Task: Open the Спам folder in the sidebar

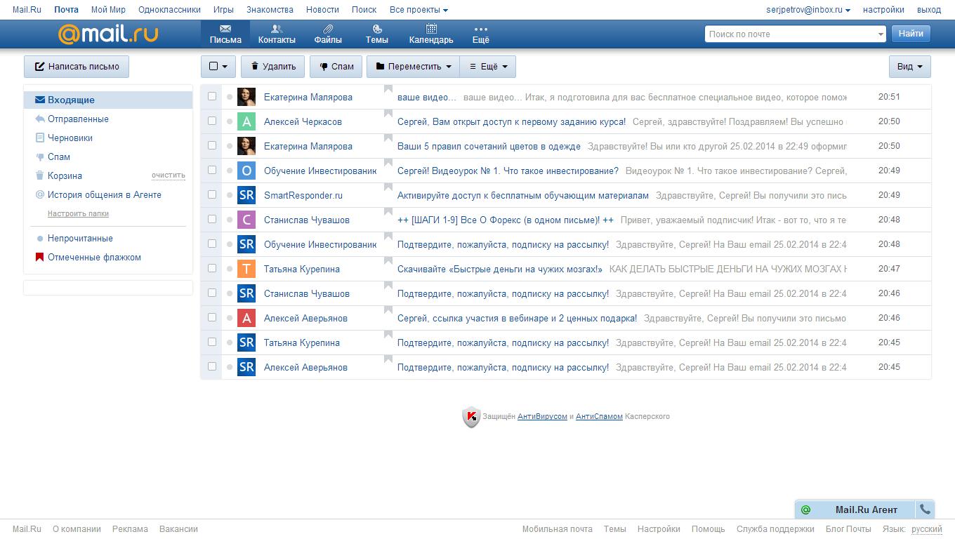Action: pos(59,157)
